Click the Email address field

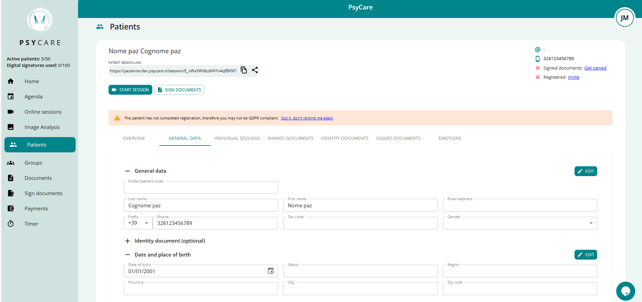[520, 205]
